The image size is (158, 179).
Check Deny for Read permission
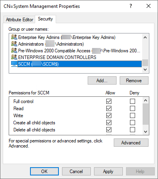point(132,109)
